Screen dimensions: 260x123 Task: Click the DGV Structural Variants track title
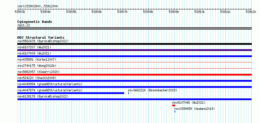41,37
